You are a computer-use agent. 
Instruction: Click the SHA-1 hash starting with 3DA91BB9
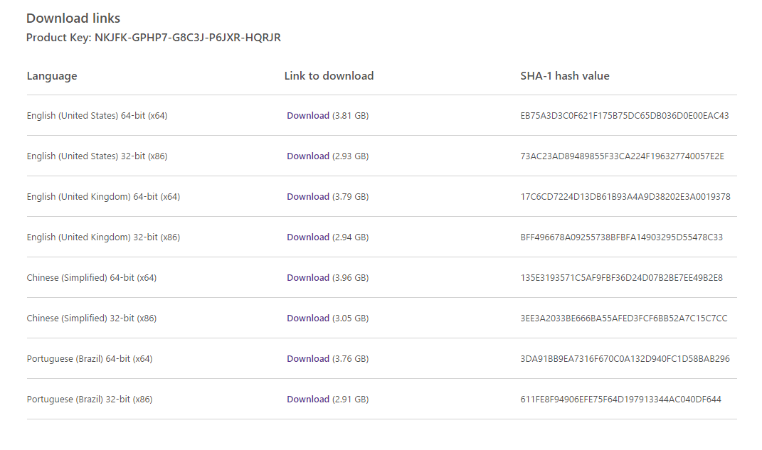pos(625,358)
